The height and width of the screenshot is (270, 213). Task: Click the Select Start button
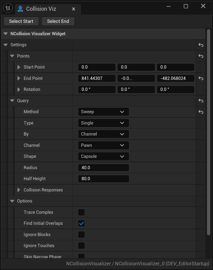tap(21, 21)
